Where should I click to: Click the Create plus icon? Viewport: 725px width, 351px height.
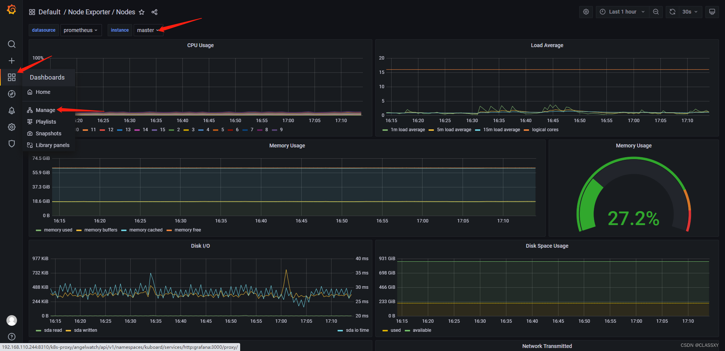[x=12, y=61]
